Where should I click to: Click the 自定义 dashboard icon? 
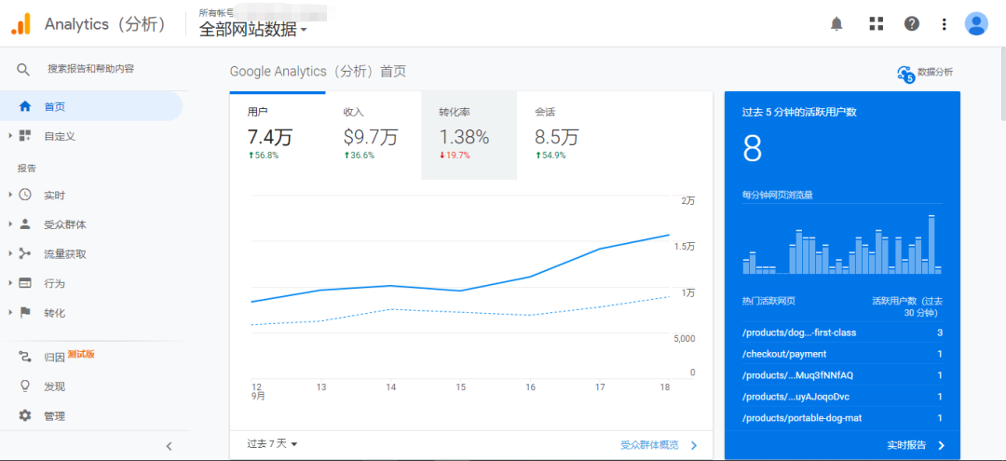coord(25,135)
